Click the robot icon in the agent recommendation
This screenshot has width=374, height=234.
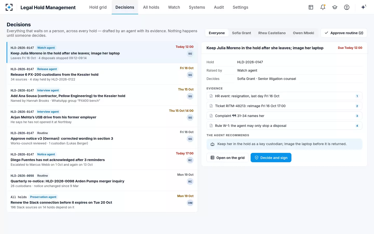pyautogui.click(x=212, y=144)
